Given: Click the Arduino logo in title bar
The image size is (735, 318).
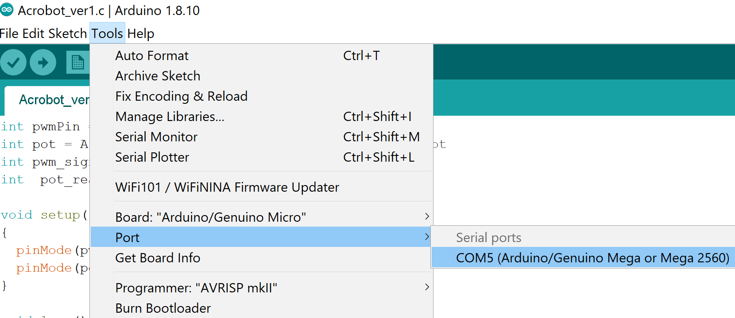Looking at the screenshot, I should point(7,9).
